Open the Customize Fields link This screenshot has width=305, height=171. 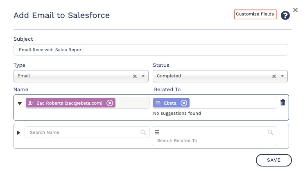coord(255,14)
